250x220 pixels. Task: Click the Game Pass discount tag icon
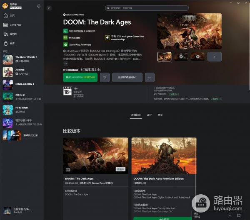point(107,38)
